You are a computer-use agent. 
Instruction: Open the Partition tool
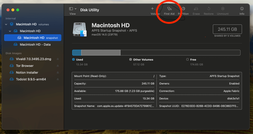click(183, 9)
